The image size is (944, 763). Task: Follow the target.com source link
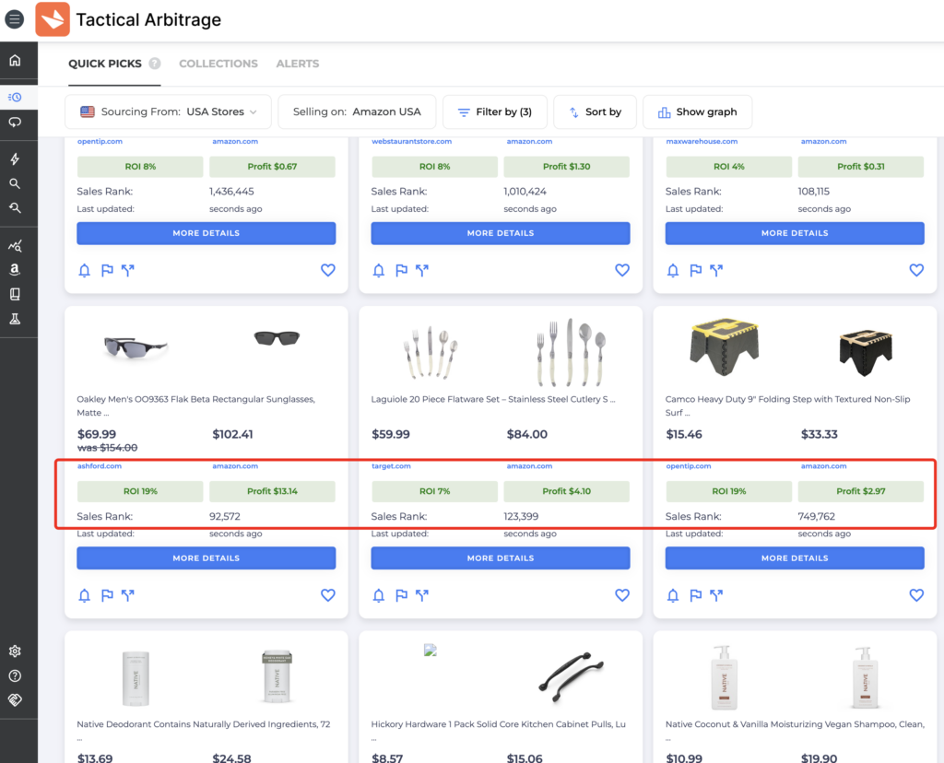[391, 465]
